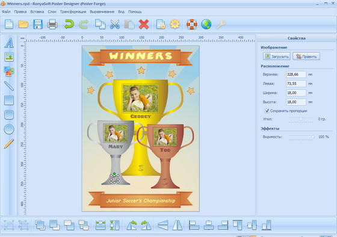The height and width of the screenshot is (237, 337).
Task: Open help lifebuoy icon
Action: click(192, 24)
